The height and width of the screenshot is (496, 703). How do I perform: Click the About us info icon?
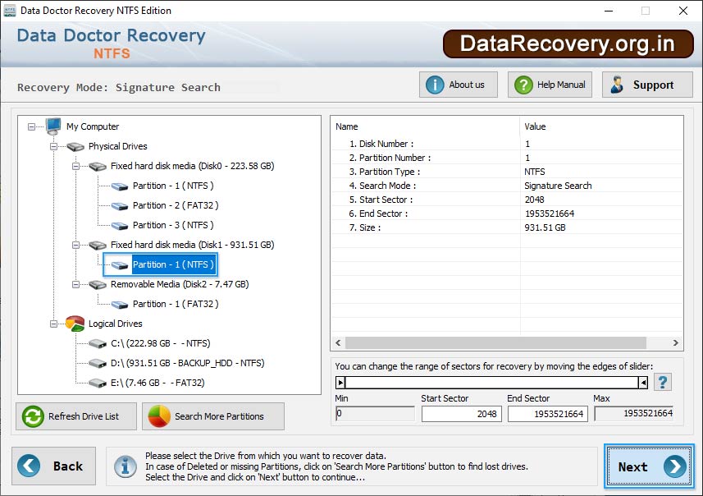click(435, 85)
